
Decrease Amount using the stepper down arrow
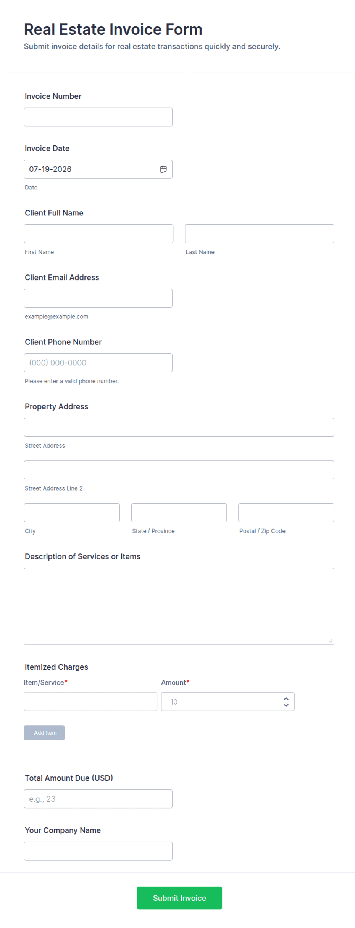pyautogui.click(x=286, y=705)
